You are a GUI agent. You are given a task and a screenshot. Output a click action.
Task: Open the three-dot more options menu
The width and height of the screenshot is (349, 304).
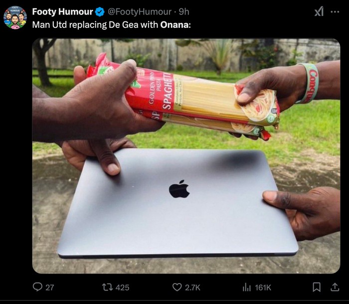[335, 12]
